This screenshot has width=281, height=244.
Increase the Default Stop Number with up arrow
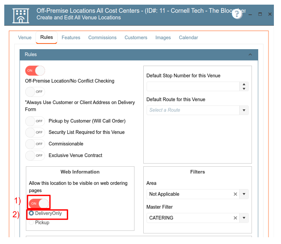[x=244, y=84]
